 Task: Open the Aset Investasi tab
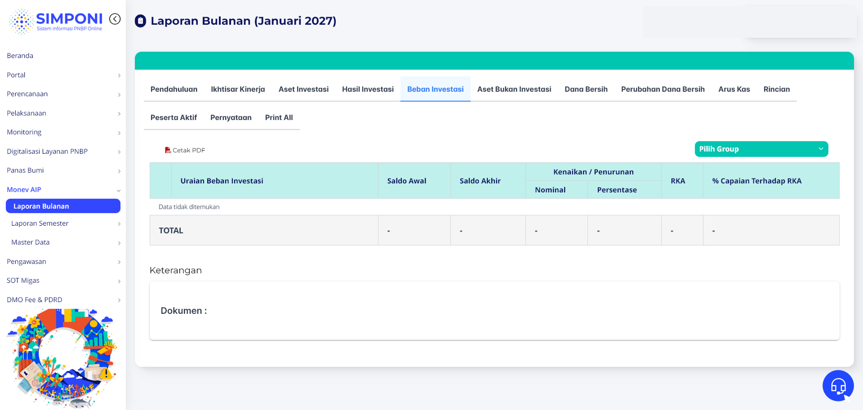point(303,89)
